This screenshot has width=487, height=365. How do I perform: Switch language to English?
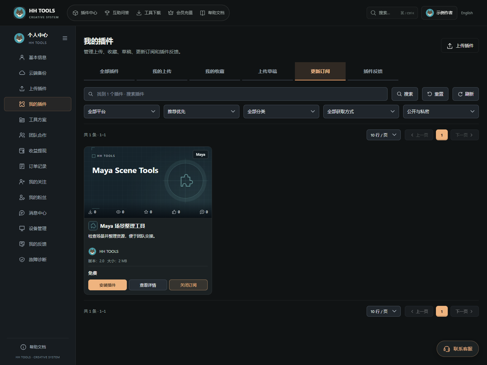click(467, 13)
